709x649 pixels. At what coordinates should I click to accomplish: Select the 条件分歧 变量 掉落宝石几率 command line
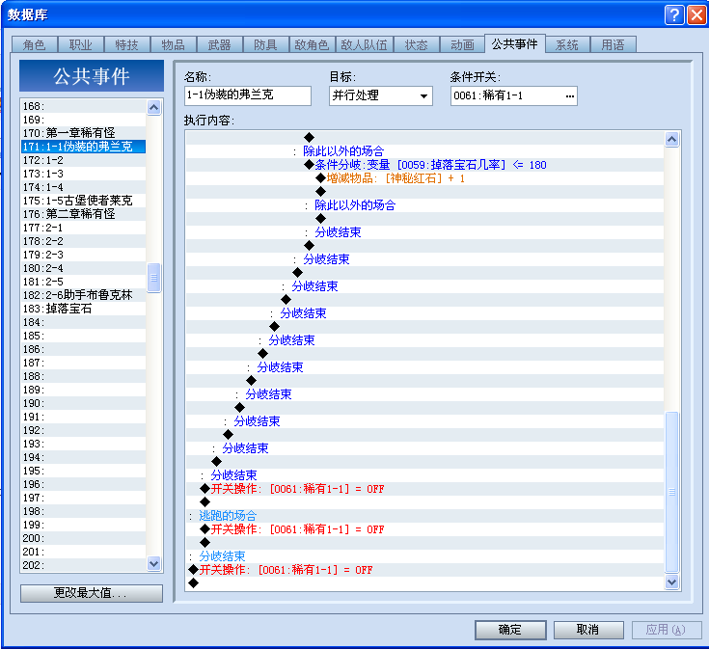[425, 165]
